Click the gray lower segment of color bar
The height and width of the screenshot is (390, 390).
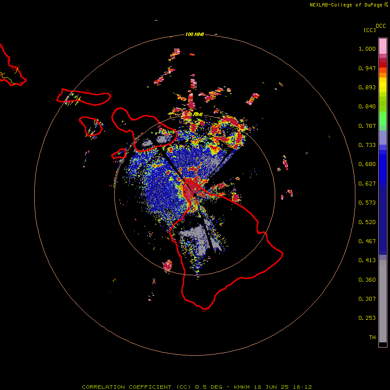pos(383,301)
